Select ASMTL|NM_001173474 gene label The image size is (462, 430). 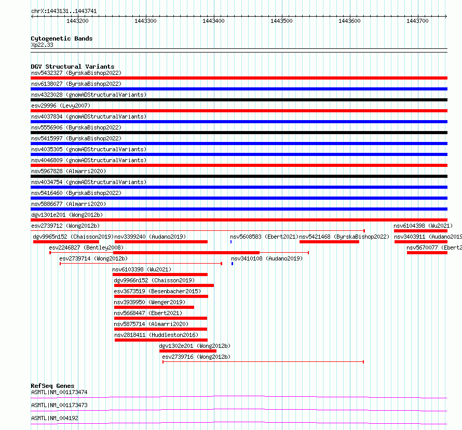pyautogui.click(x=59, y=392)
